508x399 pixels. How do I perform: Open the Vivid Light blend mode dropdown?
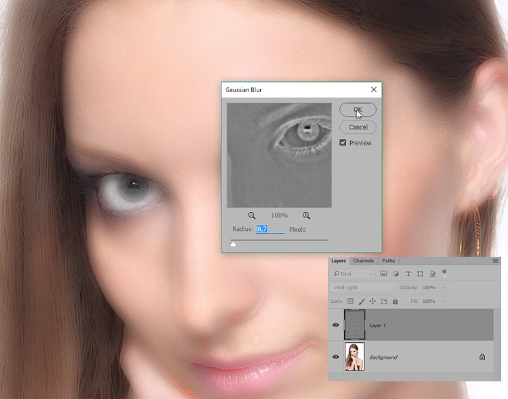(x=363, y=287)
